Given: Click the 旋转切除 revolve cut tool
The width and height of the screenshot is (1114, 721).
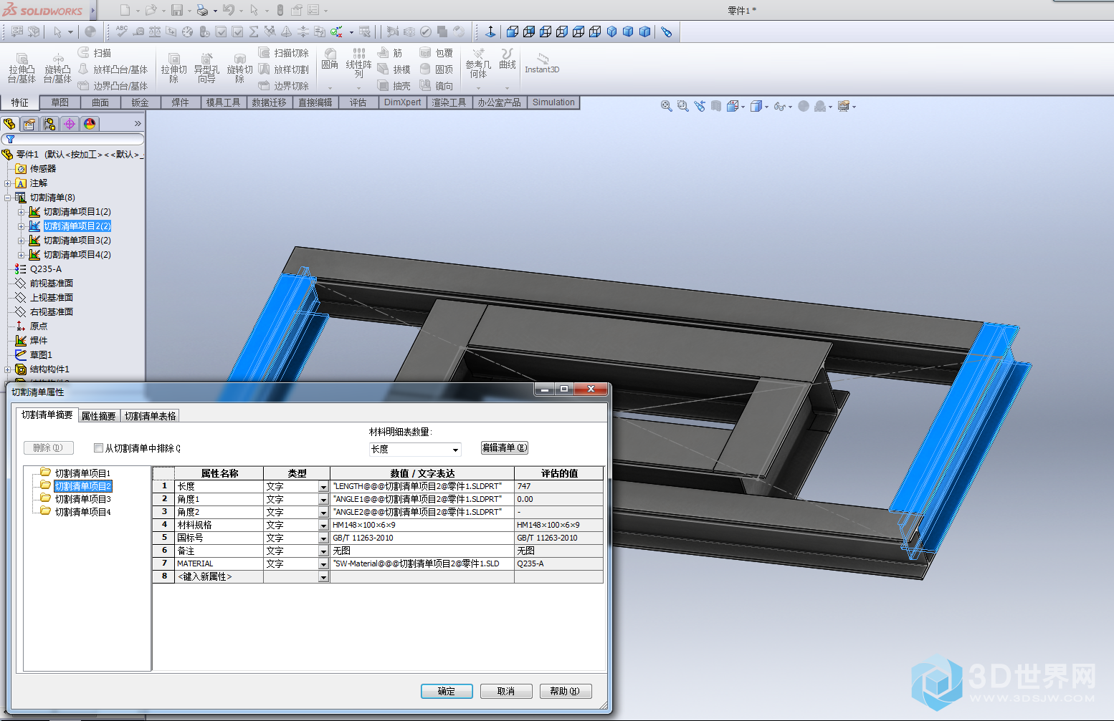Looking at the screenshot, I should point(239,68).
